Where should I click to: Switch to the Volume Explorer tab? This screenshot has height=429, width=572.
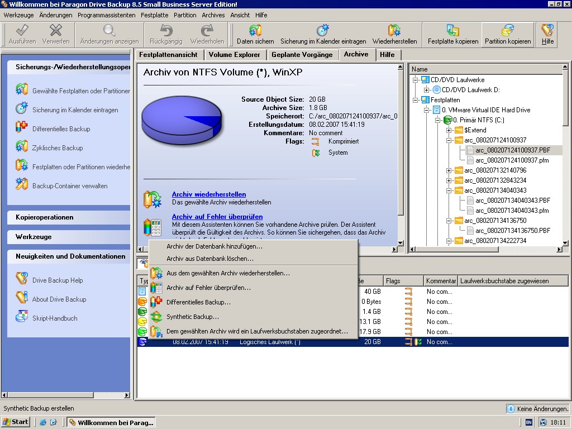point(234,55)
